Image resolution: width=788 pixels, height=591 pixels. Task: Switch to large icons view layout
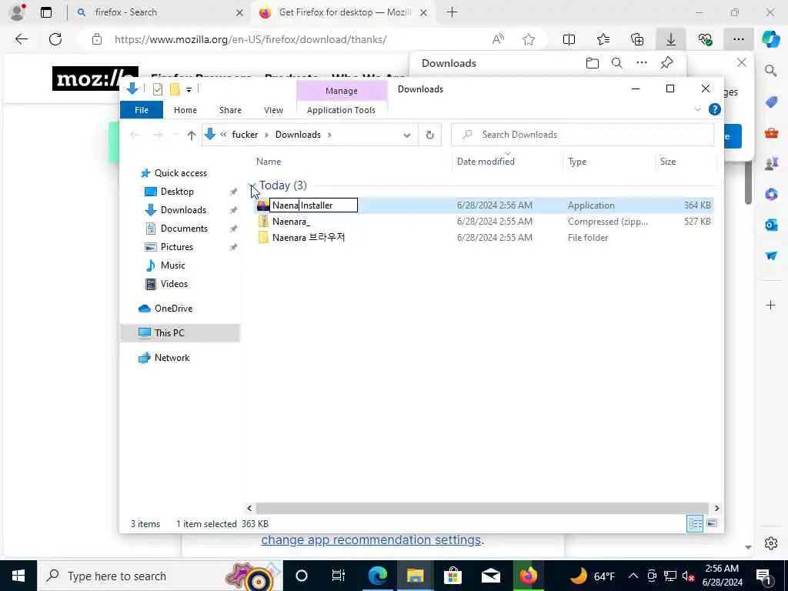click(x=712, y=523)
